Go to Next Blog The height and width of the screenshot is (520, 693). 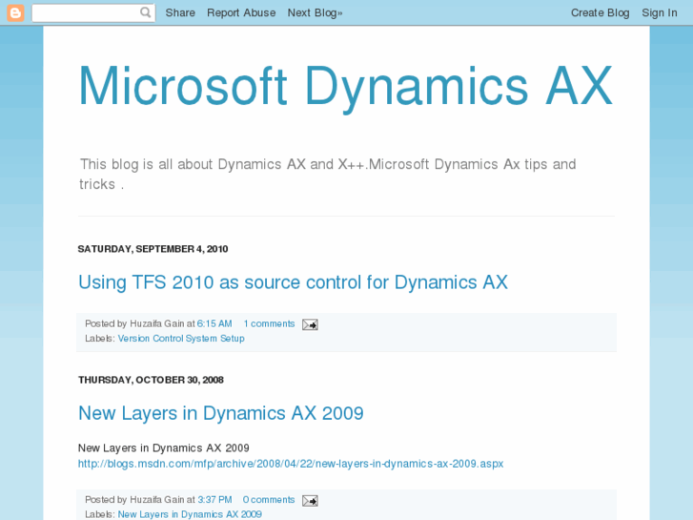[x=315, y=12]
